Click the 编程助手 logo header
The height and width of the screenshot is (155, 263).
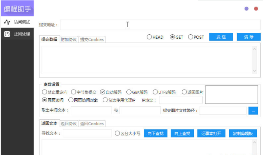17,8
